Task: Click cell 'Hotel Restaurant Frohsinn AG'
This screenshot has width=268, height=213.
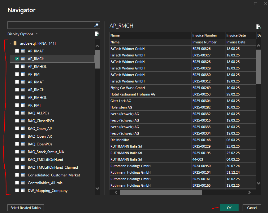Action: point(151,94)
